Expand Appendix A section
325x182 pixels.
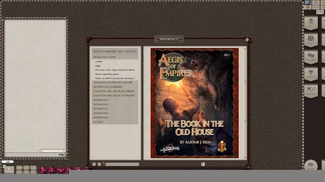pos(115,100)
